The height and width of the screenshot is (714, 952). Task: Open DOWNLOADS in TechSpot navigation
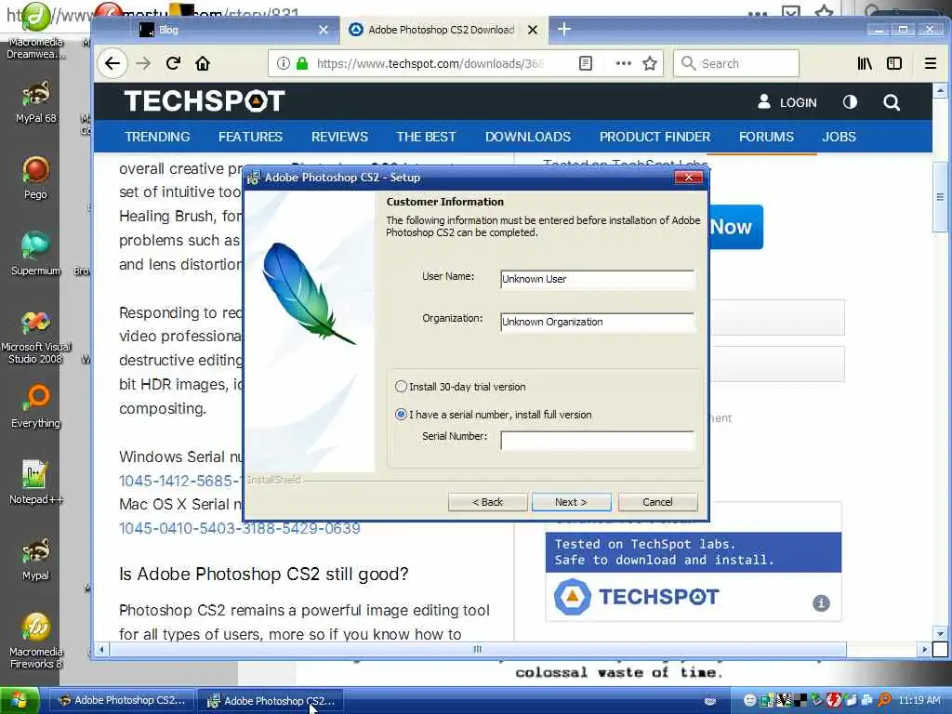tap(528, 137)
